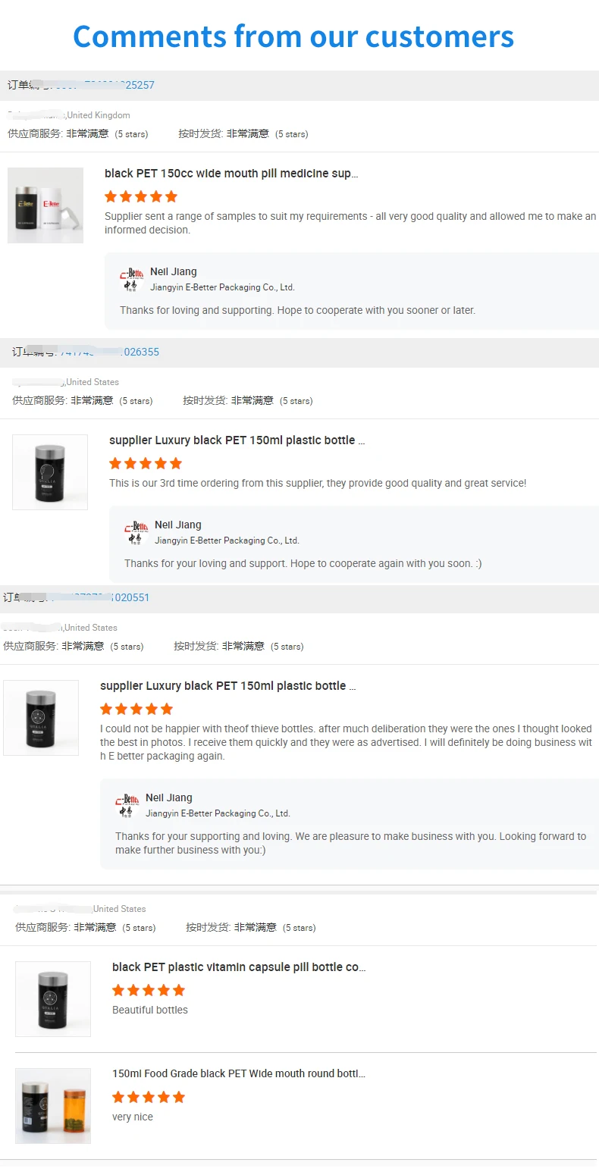599x1175 pixels.
Task: Click the star rating above the "3rd time ordering" review
Action: 146,464
